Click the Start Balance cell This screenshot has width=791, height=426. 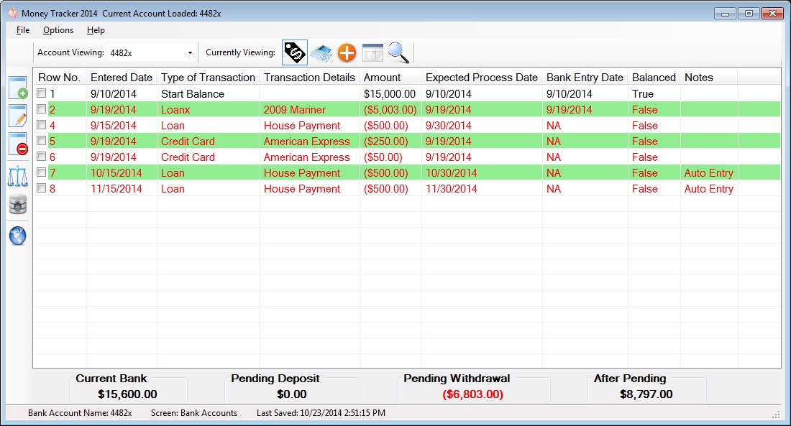(x=193, y=94)
